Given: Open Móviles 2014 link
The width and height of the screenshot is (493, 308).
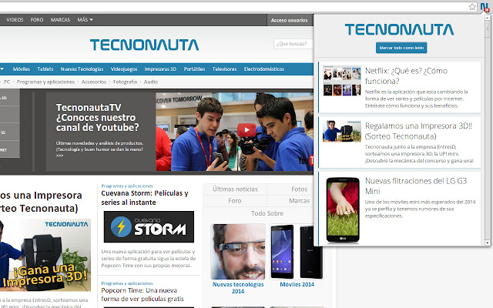Looking at the screenshot, I should pos(297,284).
